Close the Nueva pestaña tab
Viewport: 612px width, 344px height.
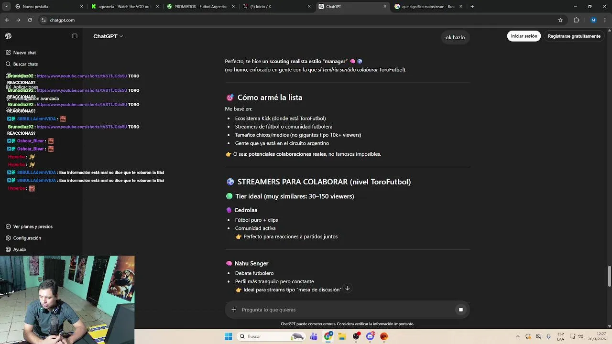pyautogui.click(x=81, y=7)
